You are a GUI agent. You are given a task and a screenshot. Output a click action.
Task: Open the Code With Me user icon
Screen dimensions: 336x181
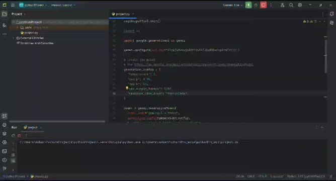tap(282, 5)
